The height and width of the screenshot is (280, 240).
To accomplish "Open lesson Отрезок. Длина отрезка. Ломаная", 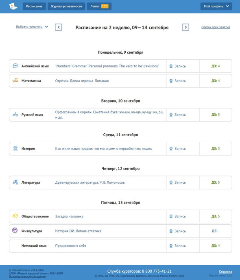I will 82,81.
